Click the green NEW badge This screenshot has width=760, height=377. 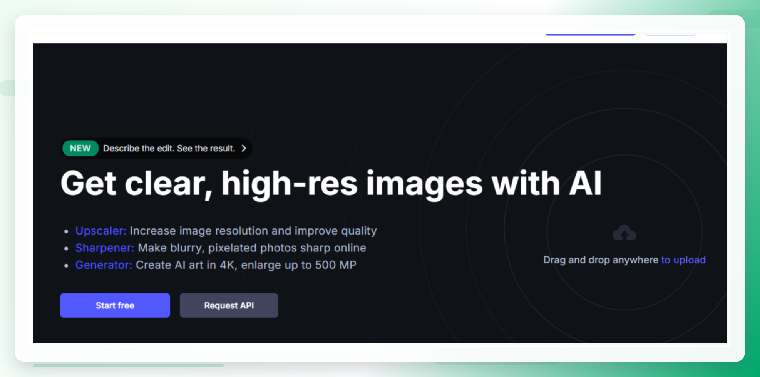[80, 148]
